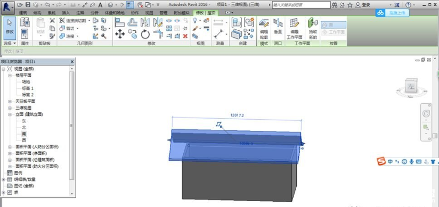Select the Rotate tool in Modify panel
This screenshot has width=439, height=207.
pyautogui.click(x=145, y=34)
